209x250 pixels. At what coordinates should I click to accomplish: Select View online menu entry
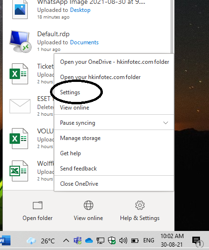point(114,108)
